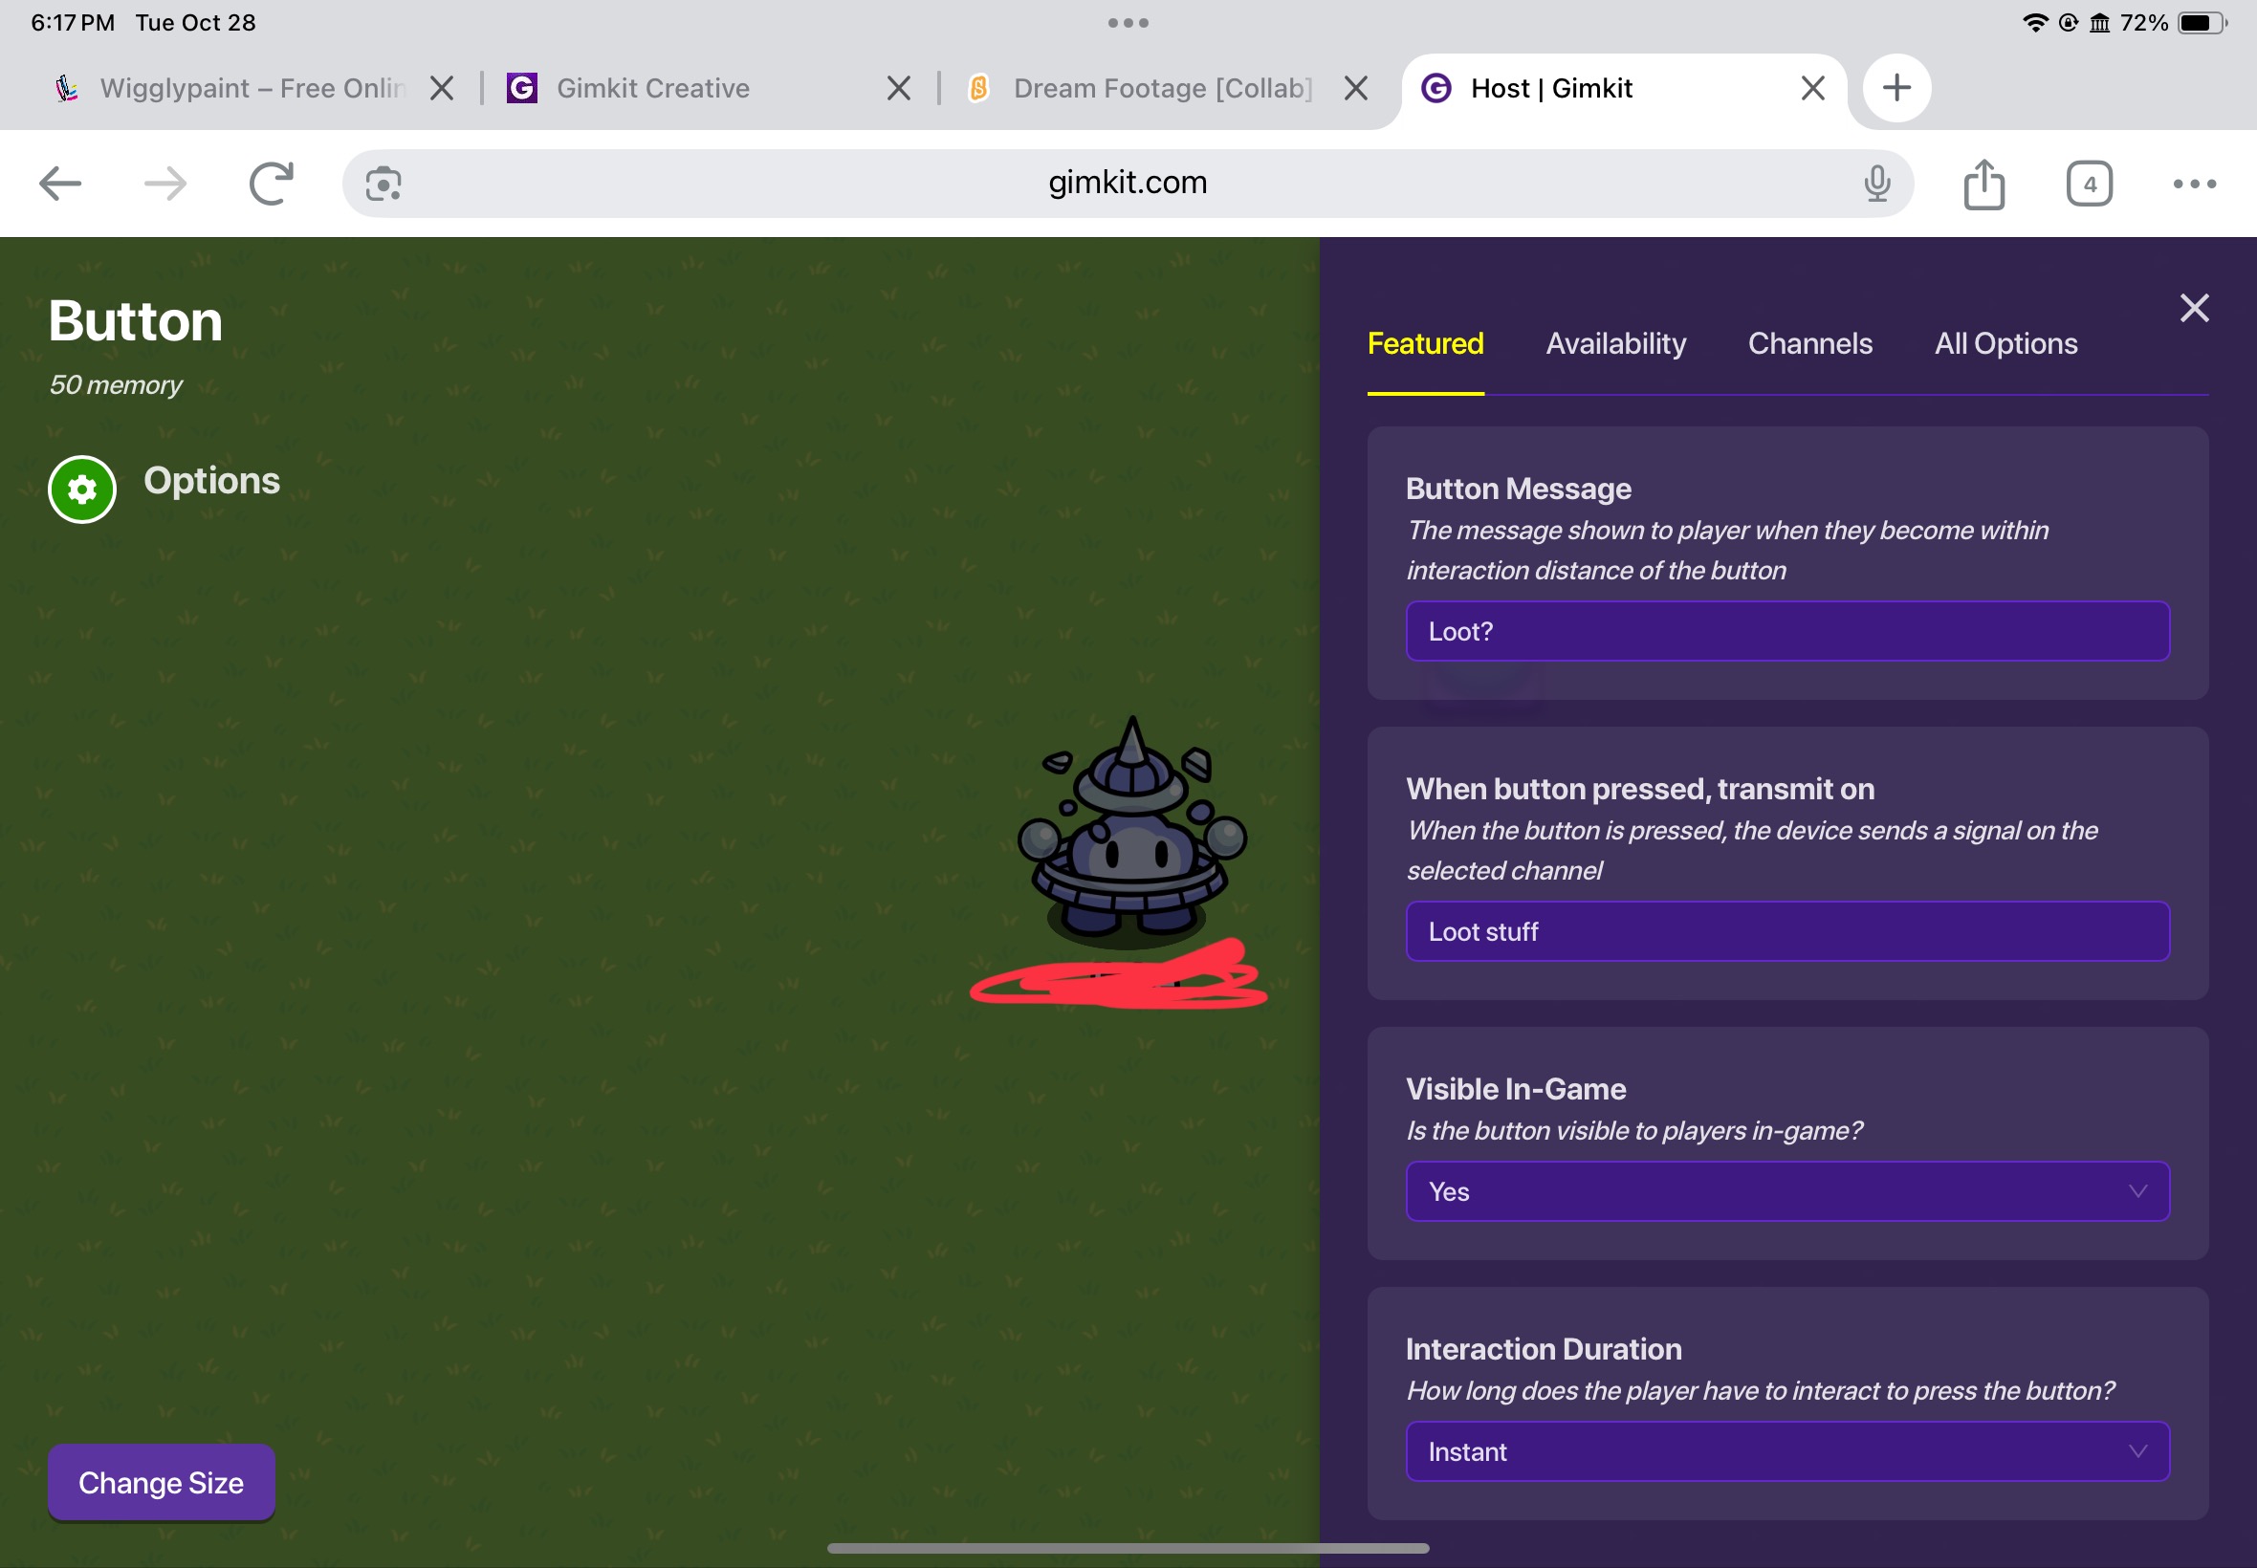Click the green Options gear icon

click(x=81, y=489)
